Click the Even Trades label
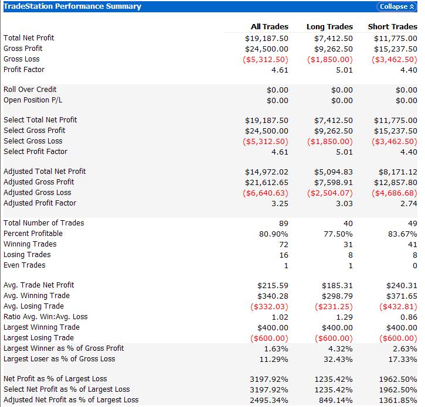 [25, 265]
